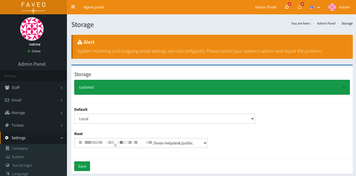Open the language flag dropdown
356x176 pixels.
(314, 7)
